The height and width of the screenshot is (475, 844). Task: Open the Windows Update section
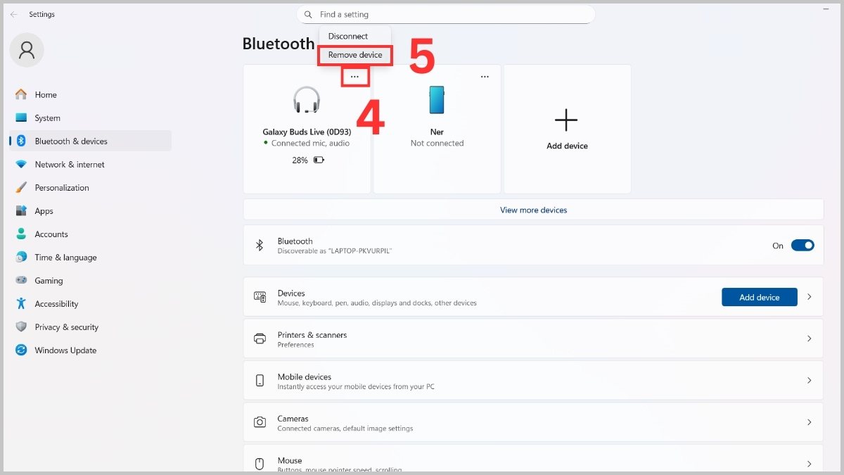[91, 350]
